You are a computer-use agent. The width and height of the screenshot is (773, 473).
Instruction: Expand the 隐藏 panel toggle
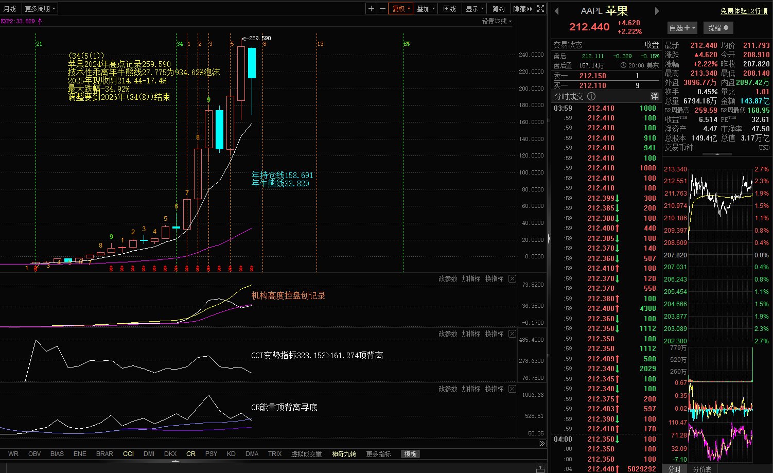click(522, 9)
